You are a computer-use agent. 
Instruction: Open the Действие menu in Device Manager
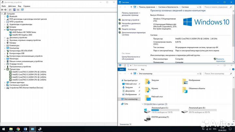(x=12, y=6)
